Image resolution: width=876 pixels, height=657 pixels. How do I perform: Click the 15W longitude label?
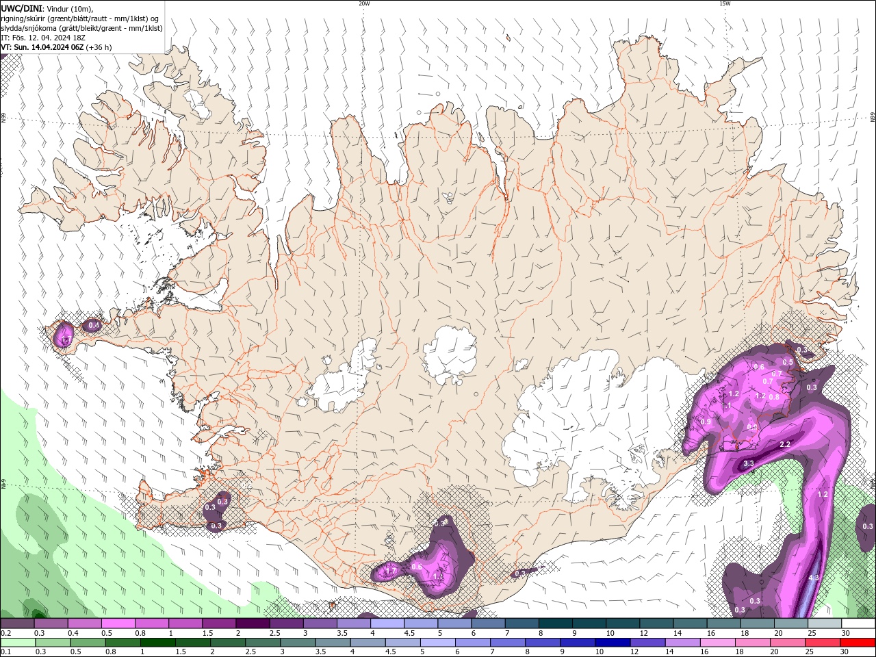(x=724, y=3)
